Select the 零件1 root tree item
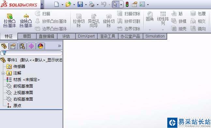This screenshot has width=211, height=128. tap(32, 60)
